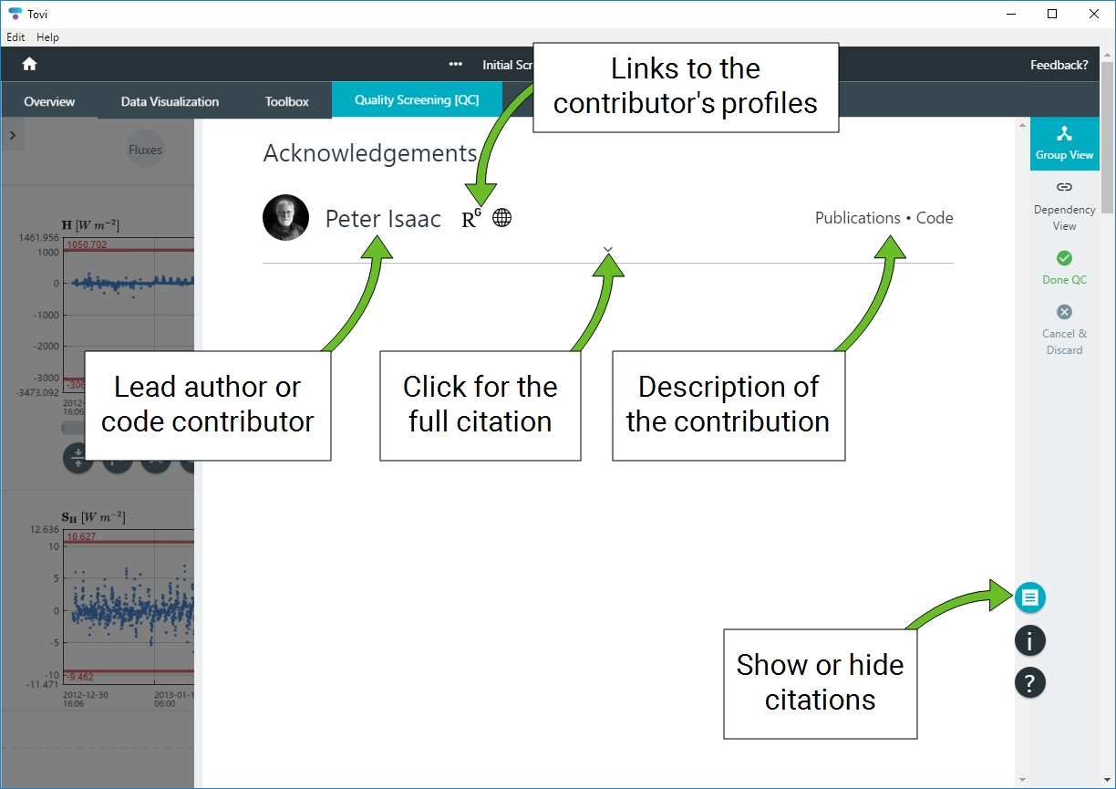This screenshot has width=1116, height=789.
Task: Click the Feedback? link
Action: point(1059,65)
